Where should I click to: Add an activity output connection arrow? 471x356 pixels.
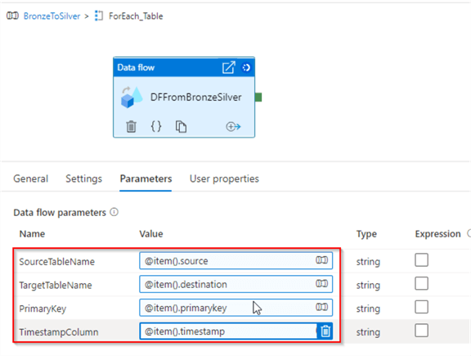[x=233, y=127]
